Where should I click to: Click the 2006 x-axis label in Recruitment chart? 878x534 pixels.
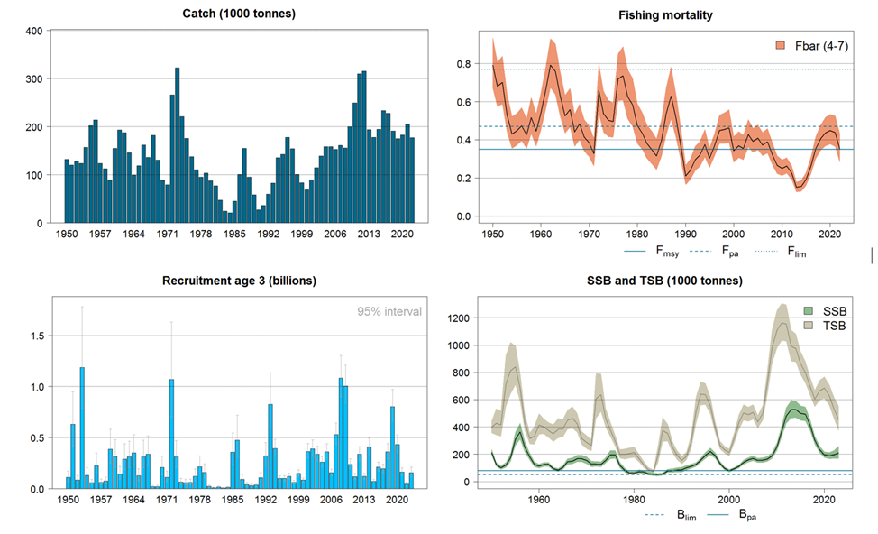(331, 500)
